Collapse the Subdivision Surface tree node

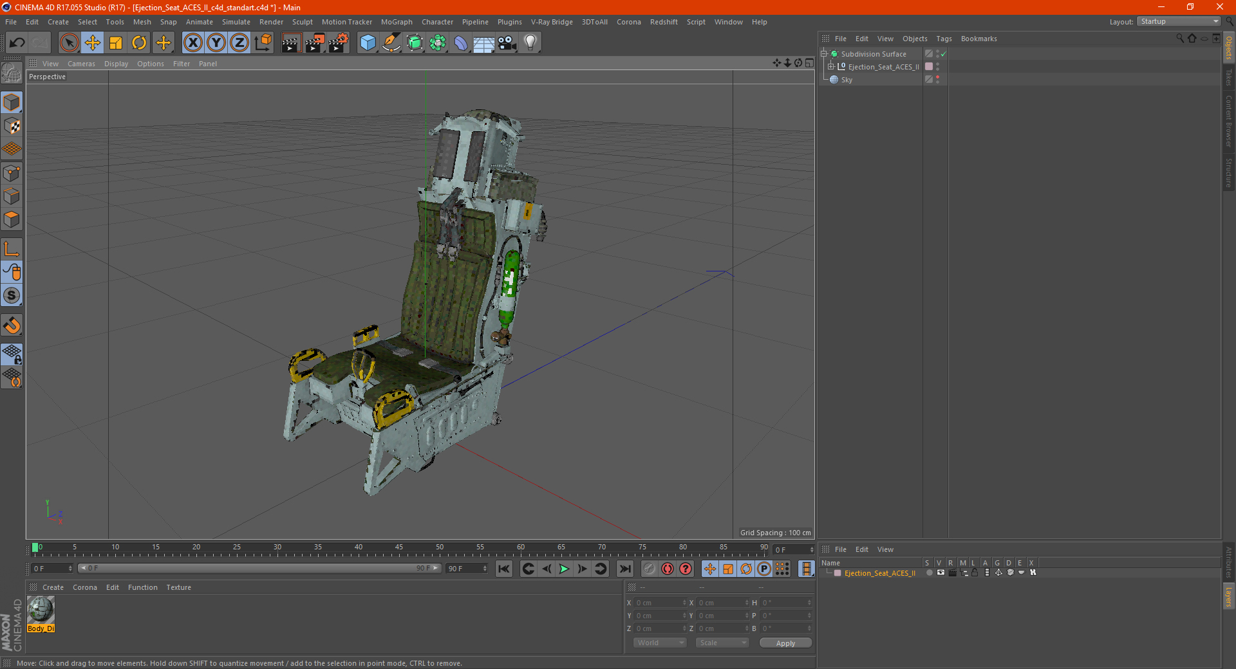pyautogui.click(x=823, y=54)
